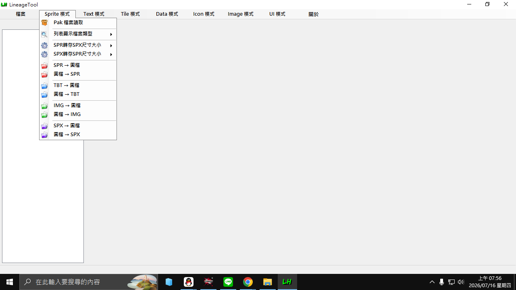Click the gear icon beside SPR轉存SPX尺寸大小
This screenshot has width=516, height=290.
point(44,46)
